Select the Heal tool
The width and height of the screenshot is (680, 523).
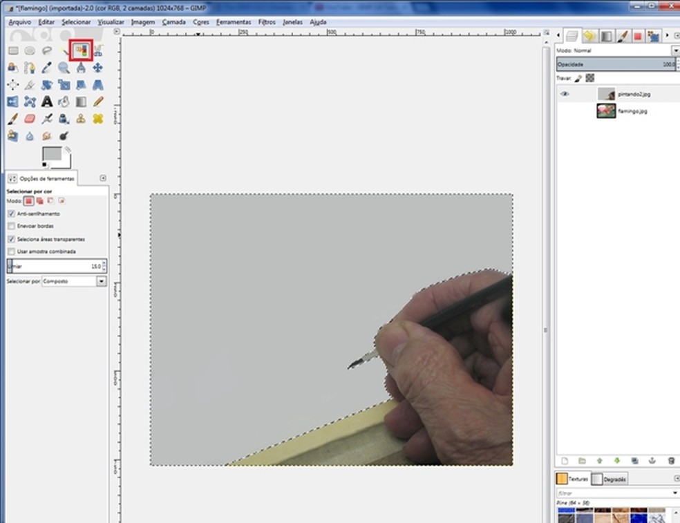98,119
